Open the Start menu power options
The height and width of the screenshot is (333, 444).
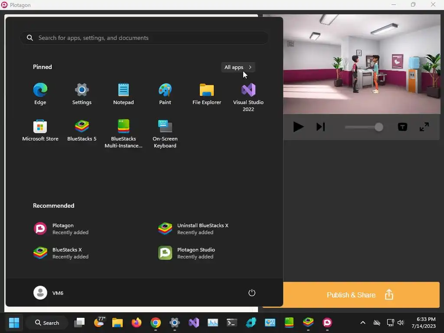[252, 293]
